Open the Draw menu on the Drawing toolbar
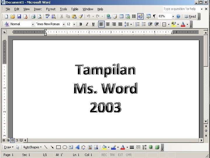210x158 pixels. (9, 147)
